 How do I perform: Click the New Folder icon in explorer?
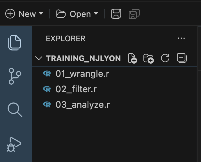coord(149,58)
